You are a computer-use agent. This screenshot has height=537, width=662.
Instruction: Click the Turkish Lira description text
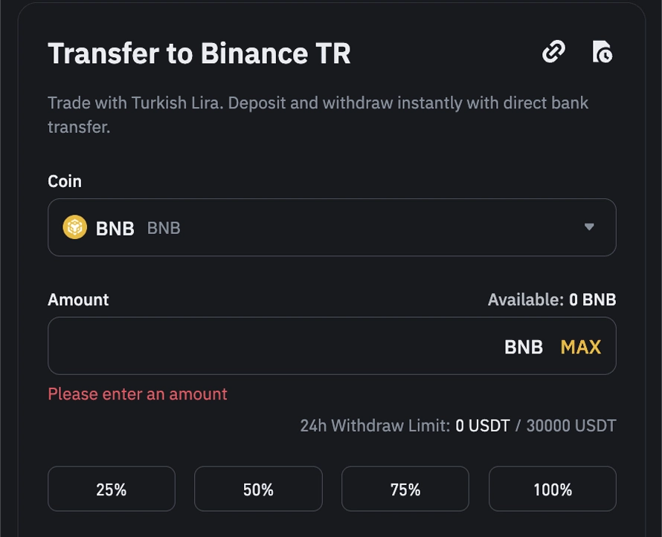318,114
